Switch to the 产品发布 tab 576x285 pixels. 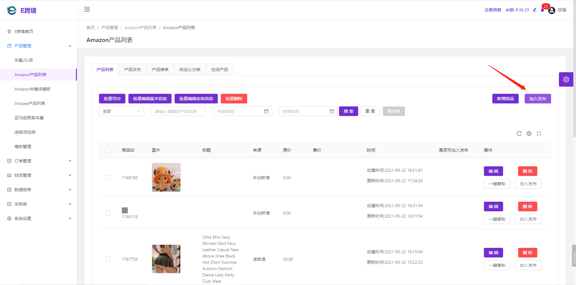click(133, 70)
